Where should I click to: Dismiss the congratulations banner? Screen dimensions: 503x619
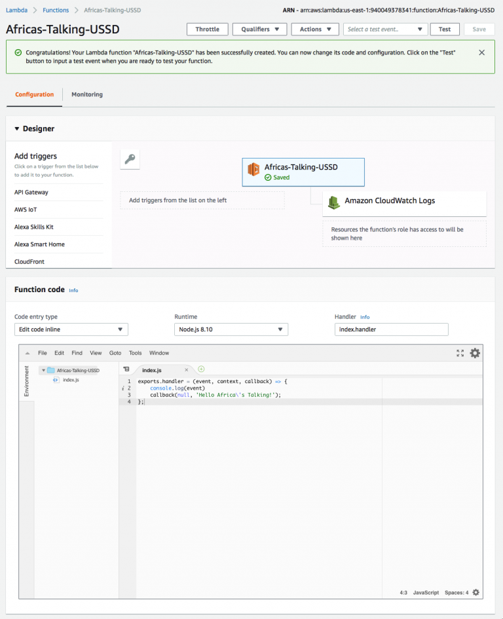[481, 52]
